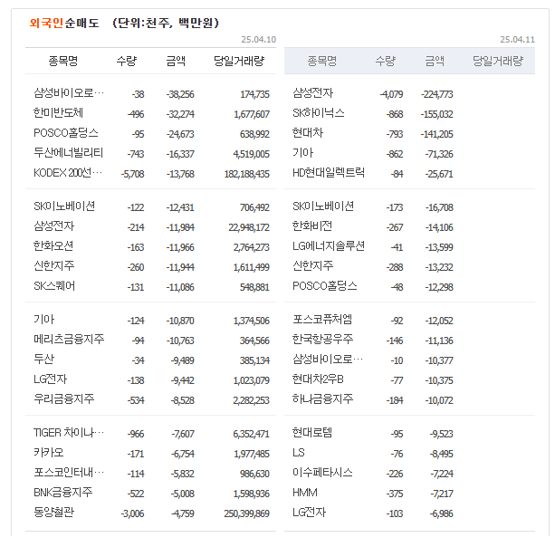The height and width of the screenshot is (547, 555).
Task: Select 종목명 header in the 25.04.10 table
Action: (x=63, y=61)
